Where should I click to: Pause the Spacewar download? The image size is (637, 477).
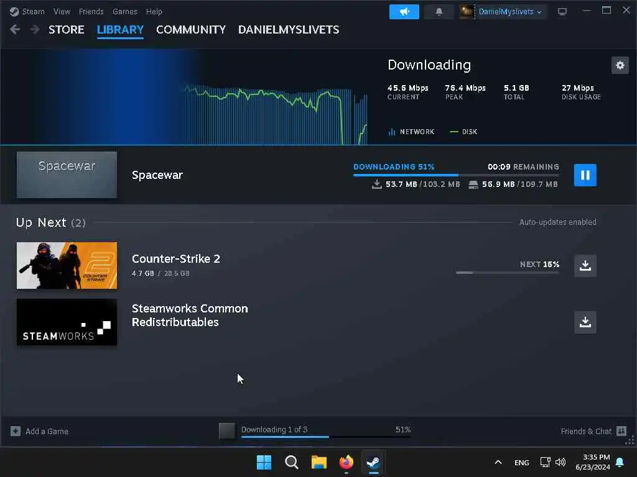coord(585,175)
